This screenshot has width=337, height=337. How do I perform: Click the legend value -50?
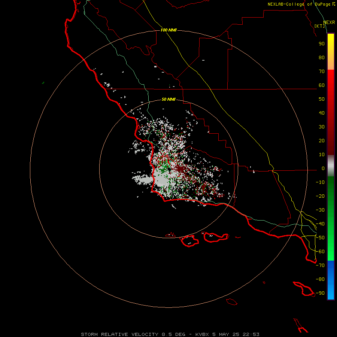320,238
